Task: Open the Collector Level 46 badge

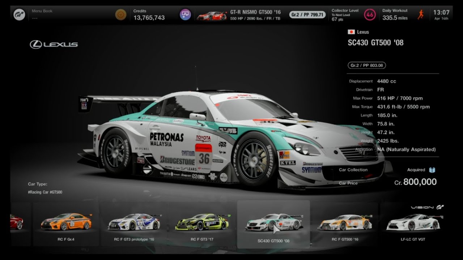Action: pos(370,14)
